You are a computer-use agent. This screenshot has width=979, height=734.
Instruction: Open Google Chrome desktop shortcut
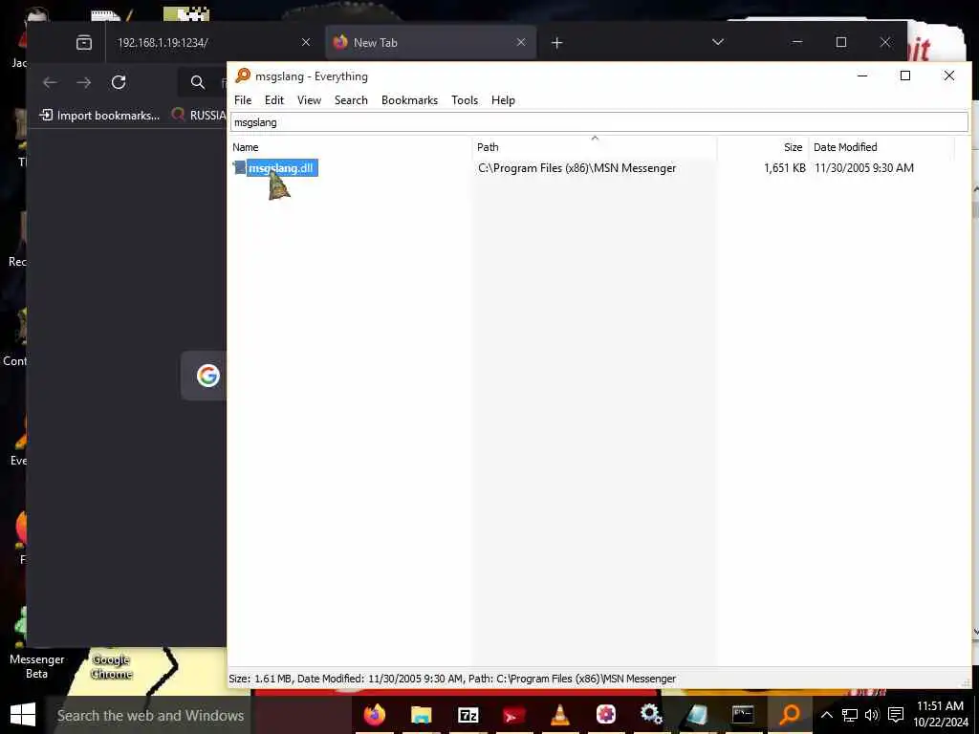[112, 666]
